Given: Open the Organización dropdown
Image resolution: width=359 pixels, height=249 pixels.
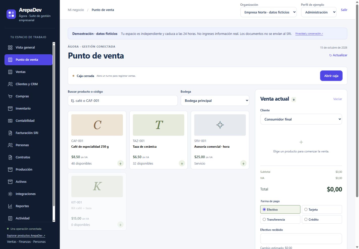Looking at the screenshot, I should (269, 12).
